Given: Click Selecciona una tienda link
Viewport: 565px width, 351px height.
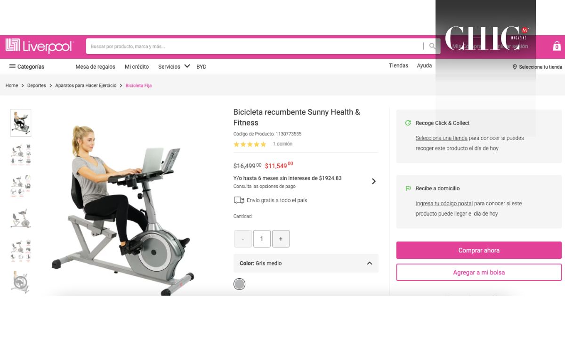Looking at the screenshot, I should pos(442,138).
